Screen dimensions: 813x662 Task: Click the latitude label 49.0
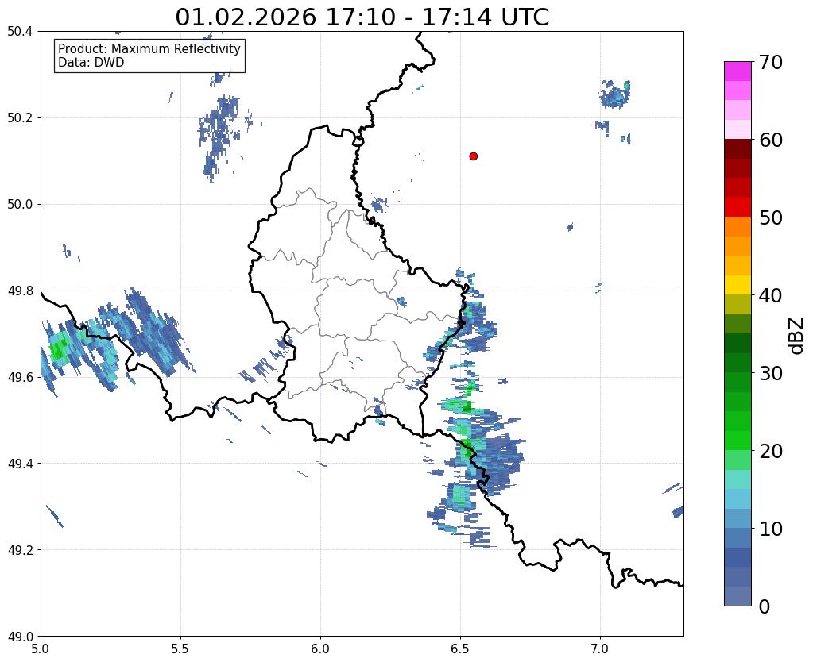tap(20, 636)
